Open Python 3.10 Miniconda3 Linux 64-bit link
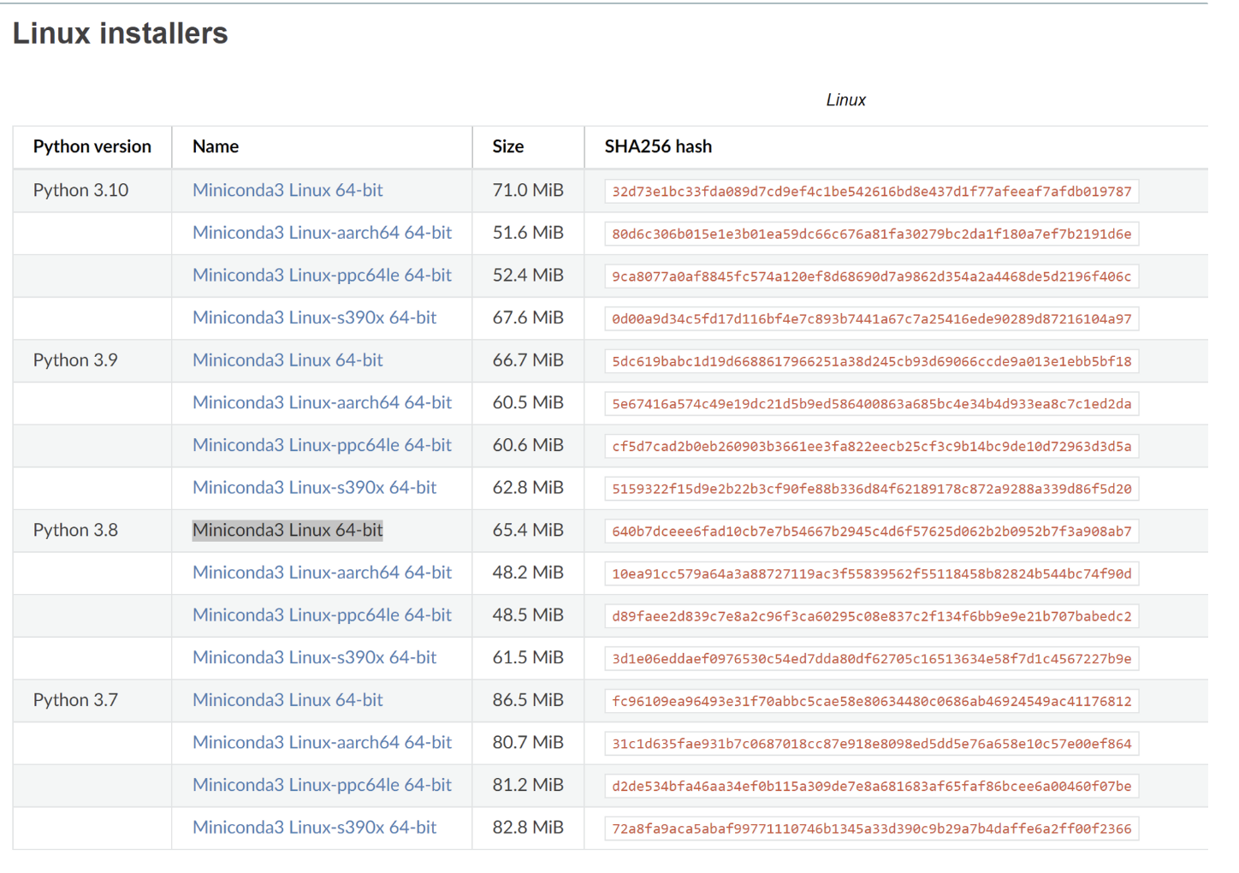The image size is (1239, 873). click(288, 190)
